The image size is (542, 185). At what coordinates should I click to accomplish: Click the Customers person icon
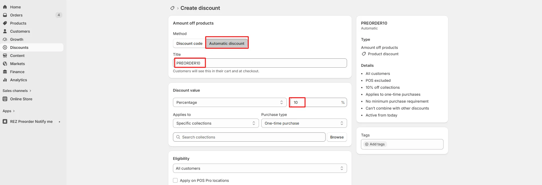pos(5,31)
